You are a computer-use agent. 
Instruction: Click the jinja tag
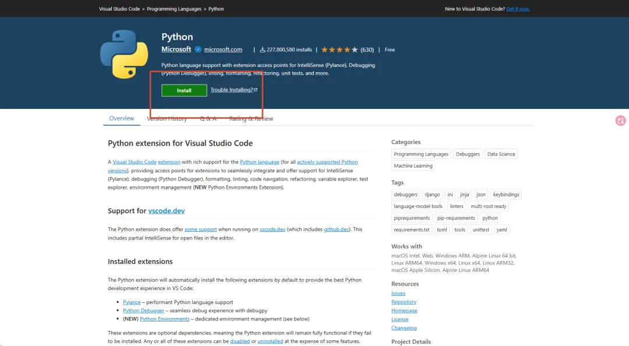pyautogui.click(x=465, y=195)
